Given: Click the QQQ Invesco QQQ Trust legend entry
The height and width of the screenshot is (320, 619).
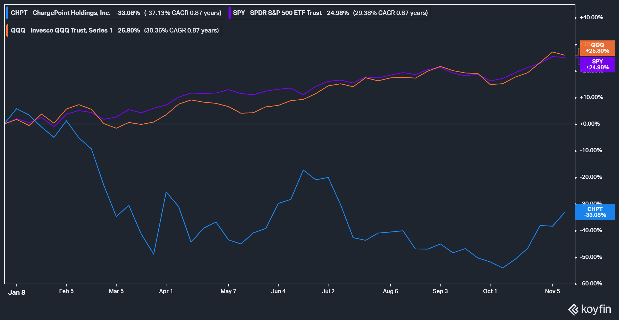Looking at the screenshot, I should (x=114, y=30).
